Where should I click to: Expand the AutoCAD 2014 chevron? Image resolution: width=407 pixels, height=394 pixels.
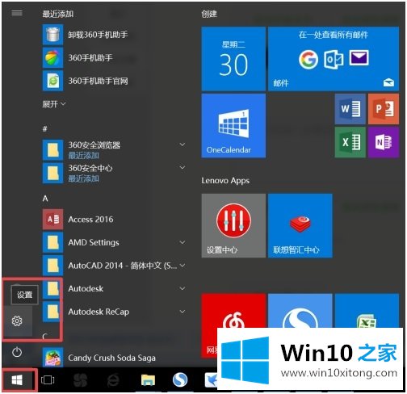point(183,266)
